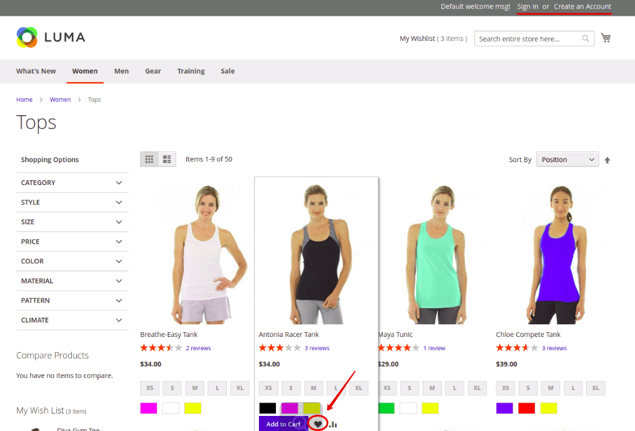Open Maya Tunic 1 review
635x431 pixels.
point(434,348)
